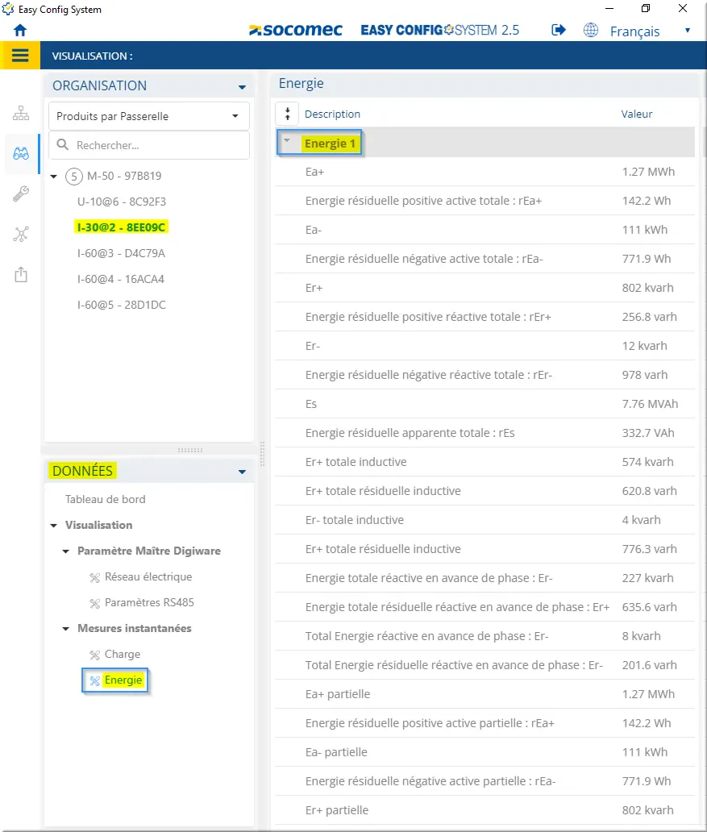Viewport: 707px width, 832px height.
Task: Click value 142.2 Wh for rEa+ totale
Action: coord(646,201)
